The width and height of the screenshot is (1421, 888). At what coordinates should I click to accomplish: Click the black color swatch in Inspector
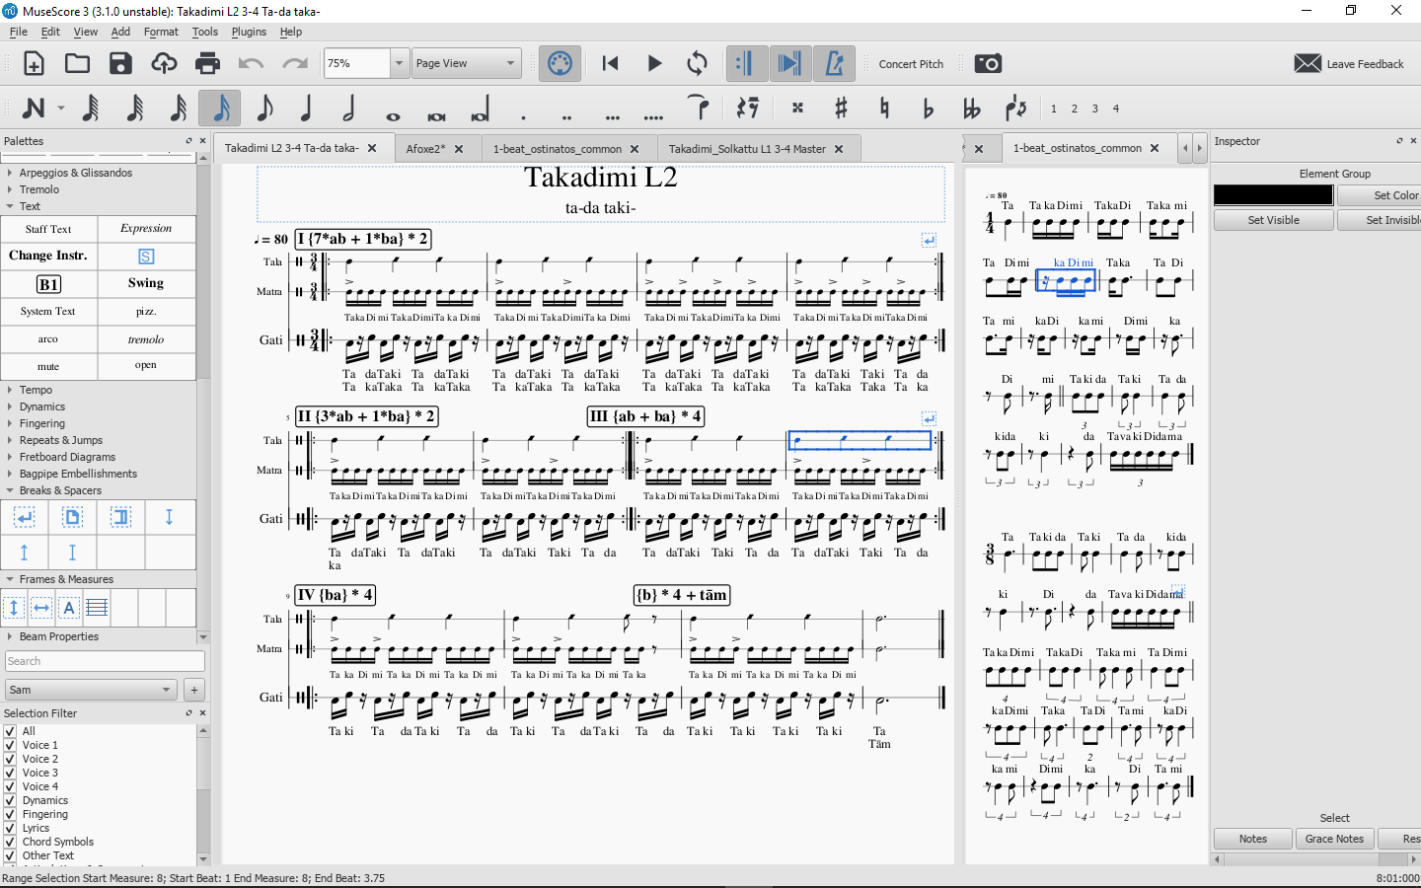click(x=1273, y=195)
